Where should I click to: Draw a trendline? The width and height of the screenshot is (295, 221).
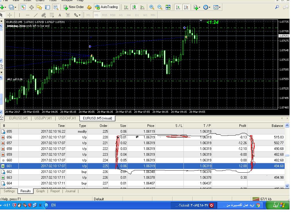point(35,15)
